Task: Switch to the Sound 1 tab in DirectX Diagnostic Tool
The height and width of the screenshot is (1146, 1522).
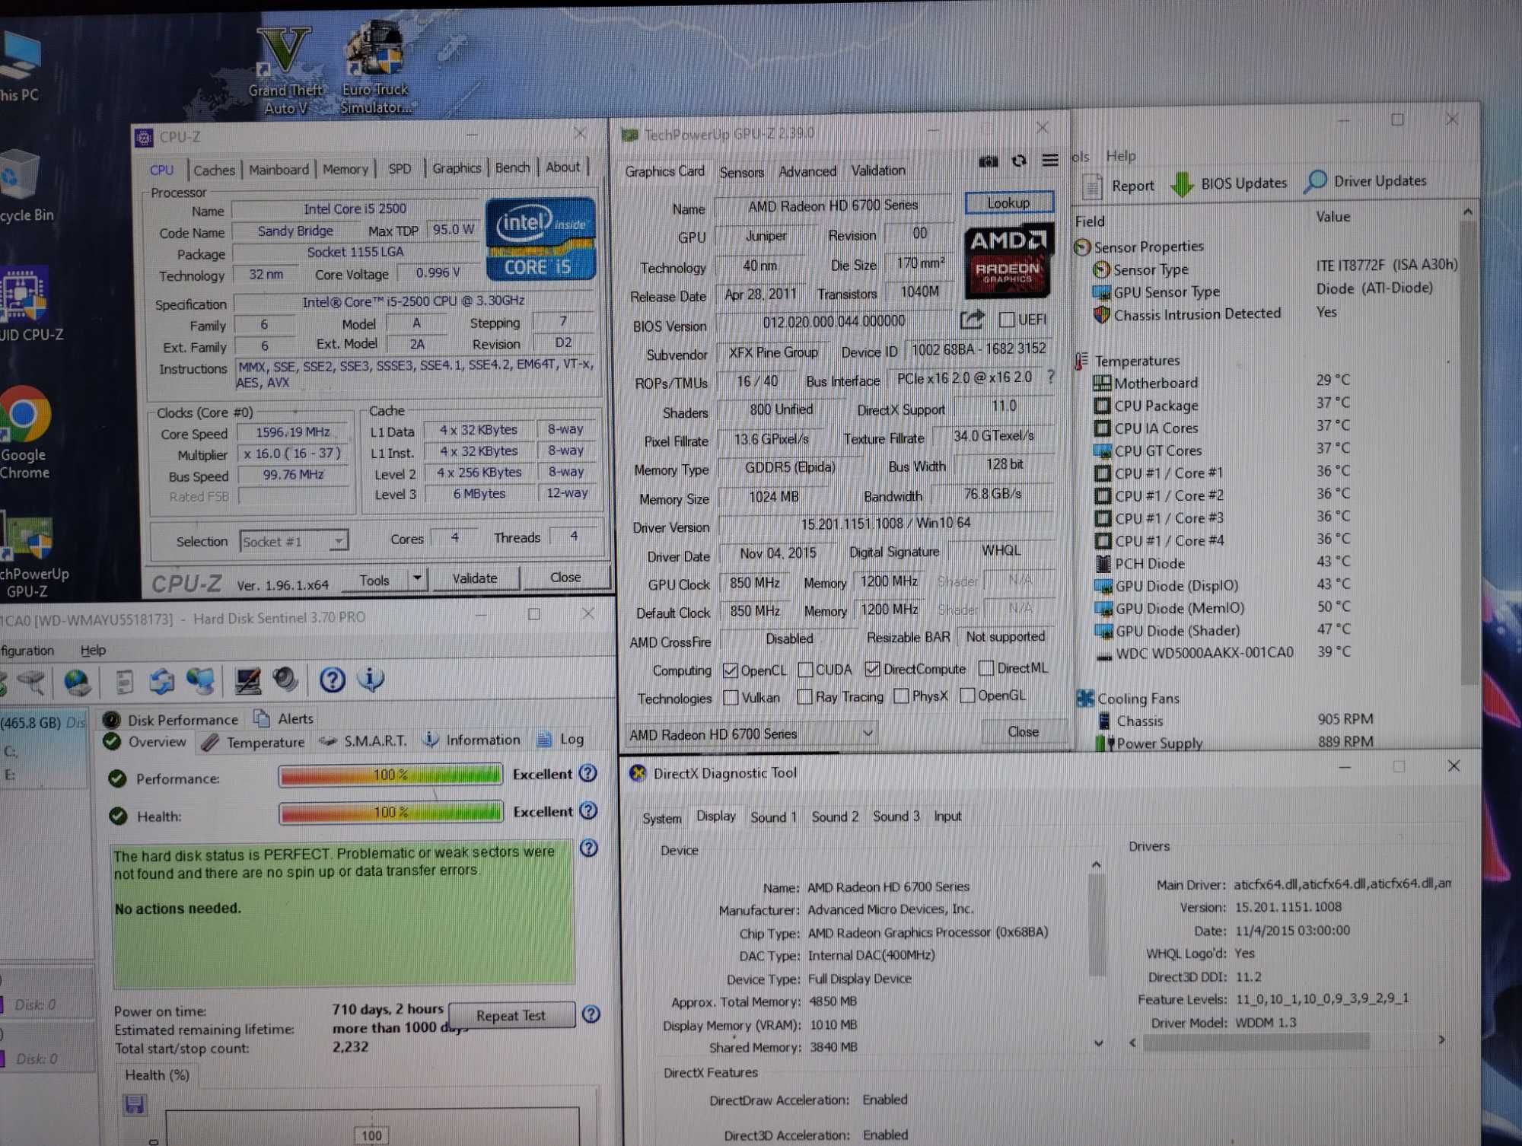Action: [773, 817]
